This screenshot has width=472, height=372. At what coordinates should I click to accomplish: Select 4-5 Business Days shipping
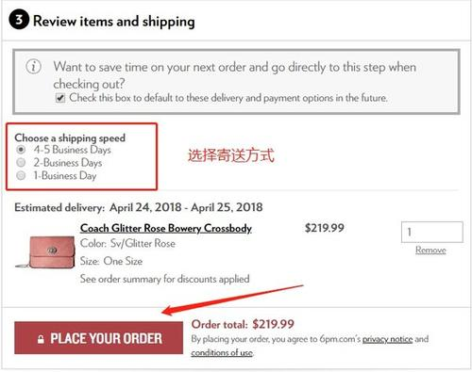point(21,150)
